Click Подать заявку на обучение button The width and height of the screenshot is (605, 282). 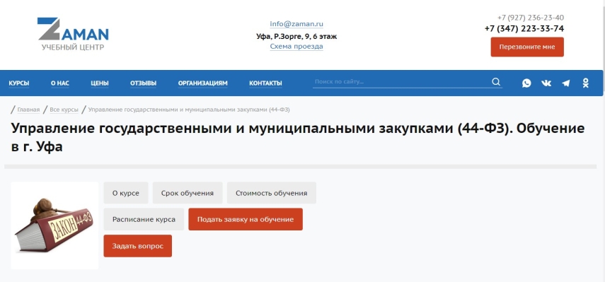point(246,220)
